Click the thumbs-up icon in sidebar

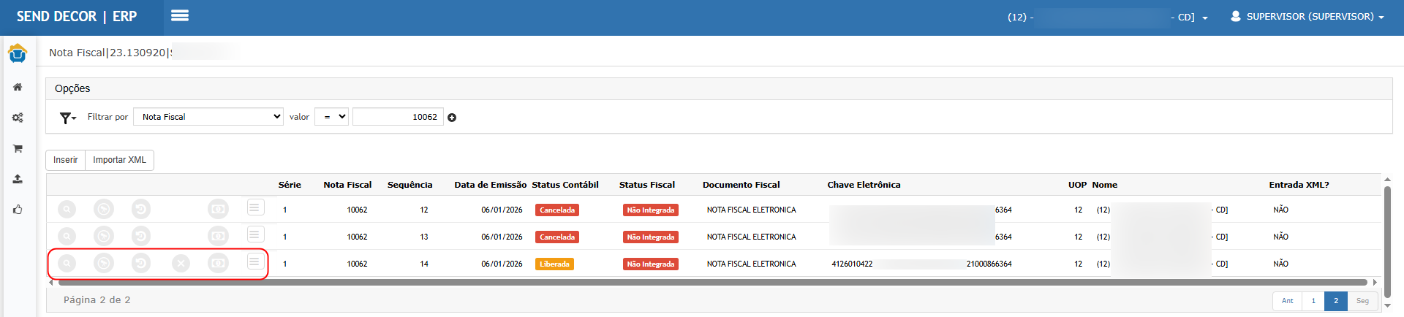coord(18,210)
